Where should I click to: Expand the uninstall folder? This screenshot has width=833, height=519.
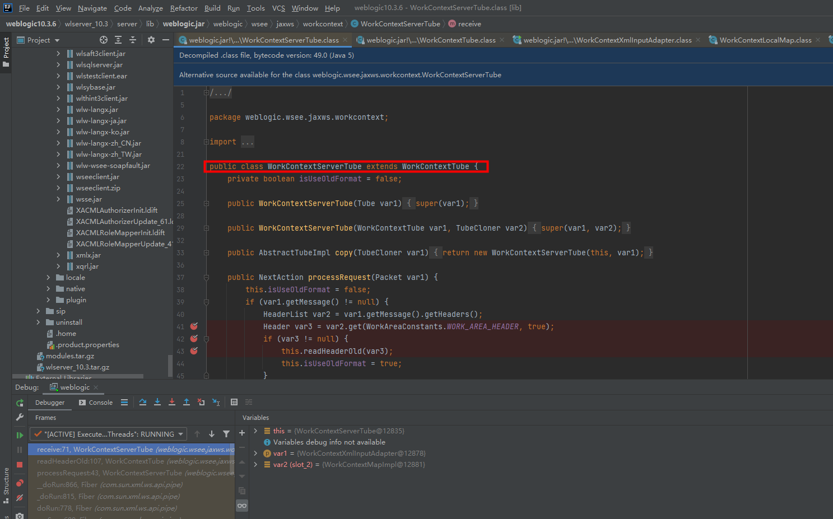click(x=38, y=322)
